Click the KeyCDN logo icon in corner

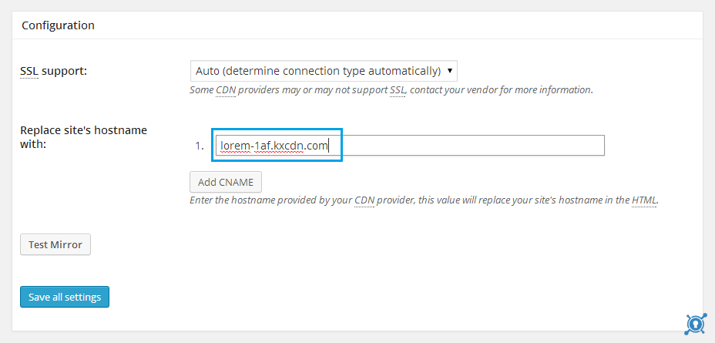click(x=696, y=324)
